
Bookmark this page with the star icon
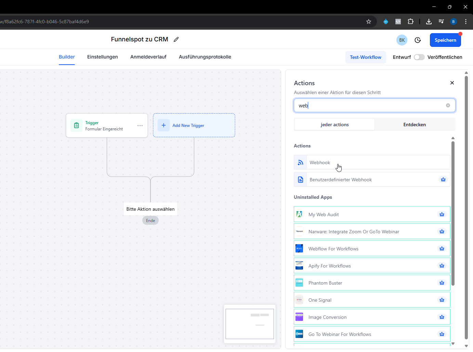click(x=369, y=22)
